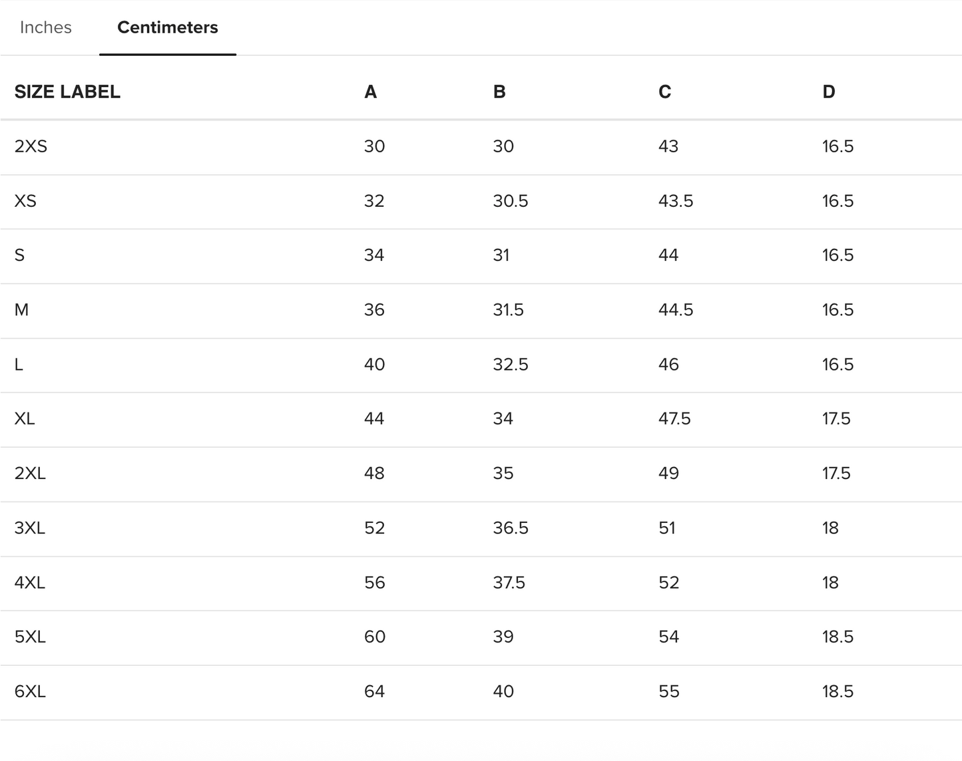
Task: Click column header B
Action: [x=499, y=92]
